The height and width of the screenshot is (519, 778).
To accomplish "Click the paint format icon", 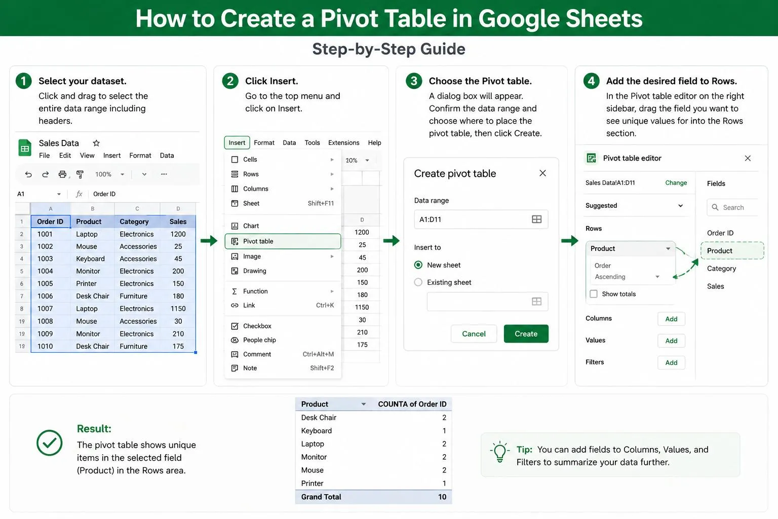I will click(80, 174).
